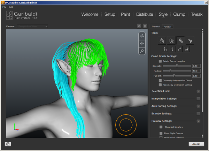This screenshot has width=209, height=151.
Task: Enable Show All Meshes checkbox
Action: point(161,127)
